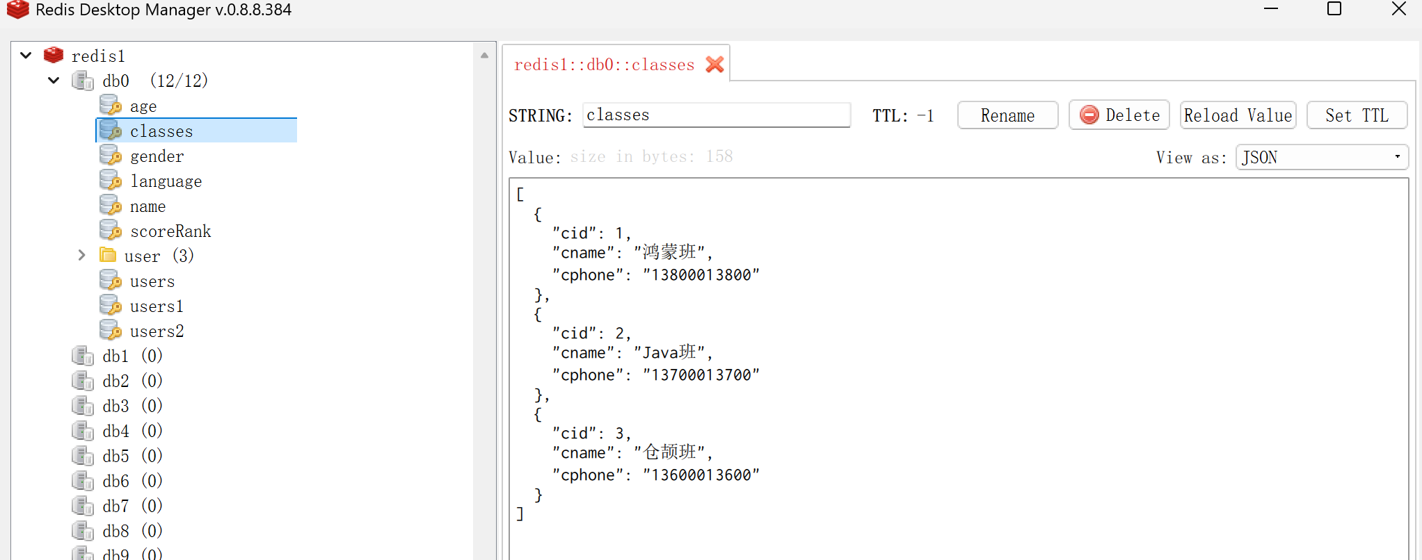Select the db0 (12/12) database label
The image size is (1422, 560).
(x=155, y=81)
